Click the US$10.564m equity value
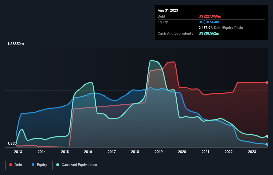Screen dimensions: 273x175 209,22
